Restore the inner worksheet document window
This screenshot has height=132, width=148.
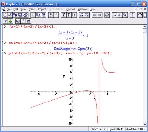(141, 9)
